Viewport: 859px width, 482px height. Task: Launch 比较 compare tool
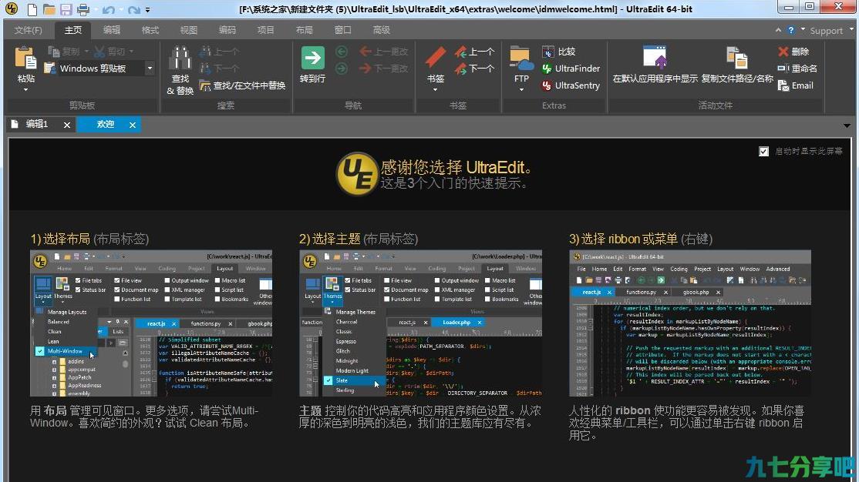pyautogui.click(x=558, y=52)
